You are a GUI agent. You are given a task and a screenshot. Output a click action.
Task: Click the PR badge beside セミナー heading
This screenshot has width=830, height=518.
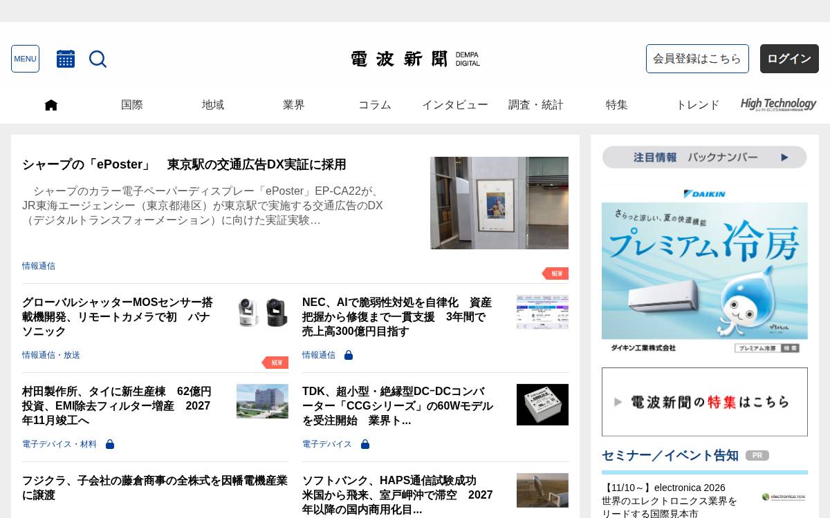point(757,456)
